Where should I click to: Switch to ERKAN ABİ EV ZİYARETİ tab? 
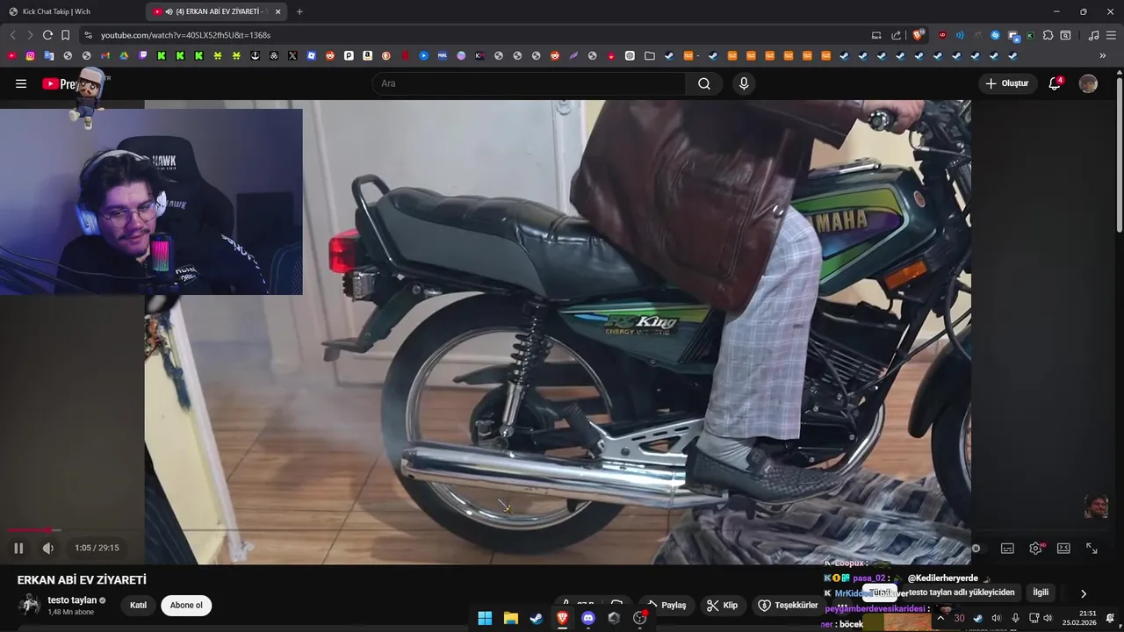215,11
